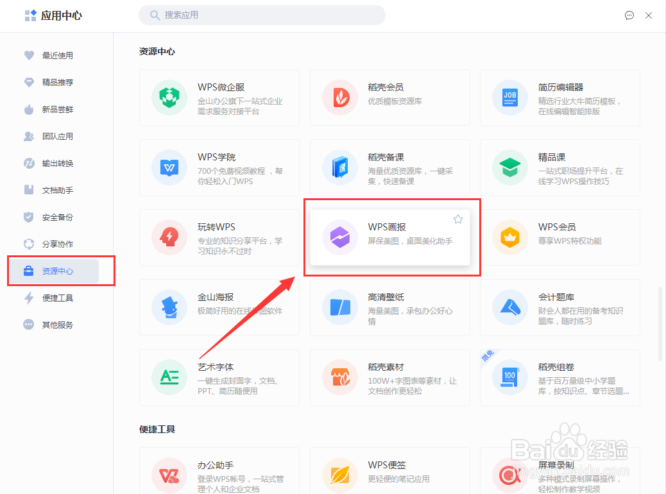Go to 便捷工具 category

(x=57, y=298)
